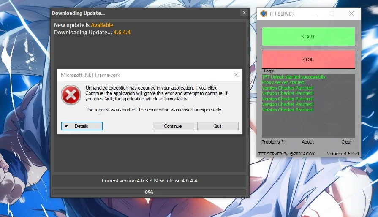Minimize the TFT SERVER window
The width and height of the screenshot is (378, 217).
pyautogui.click(x=313, y=14)
